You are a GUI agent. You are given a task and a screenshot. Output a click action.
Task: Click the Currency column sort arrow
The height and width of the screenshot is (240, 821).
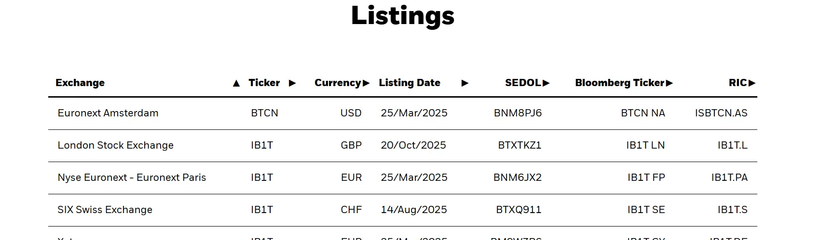[x=366, y=83]
